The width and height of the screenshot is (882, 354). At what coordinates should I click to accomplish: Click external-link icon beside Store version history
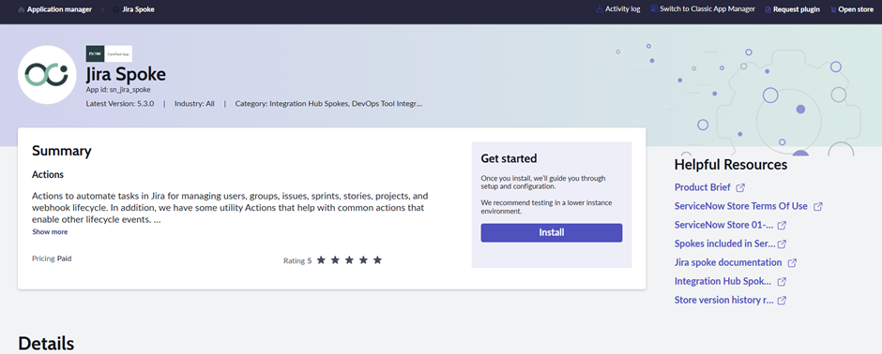782,300
